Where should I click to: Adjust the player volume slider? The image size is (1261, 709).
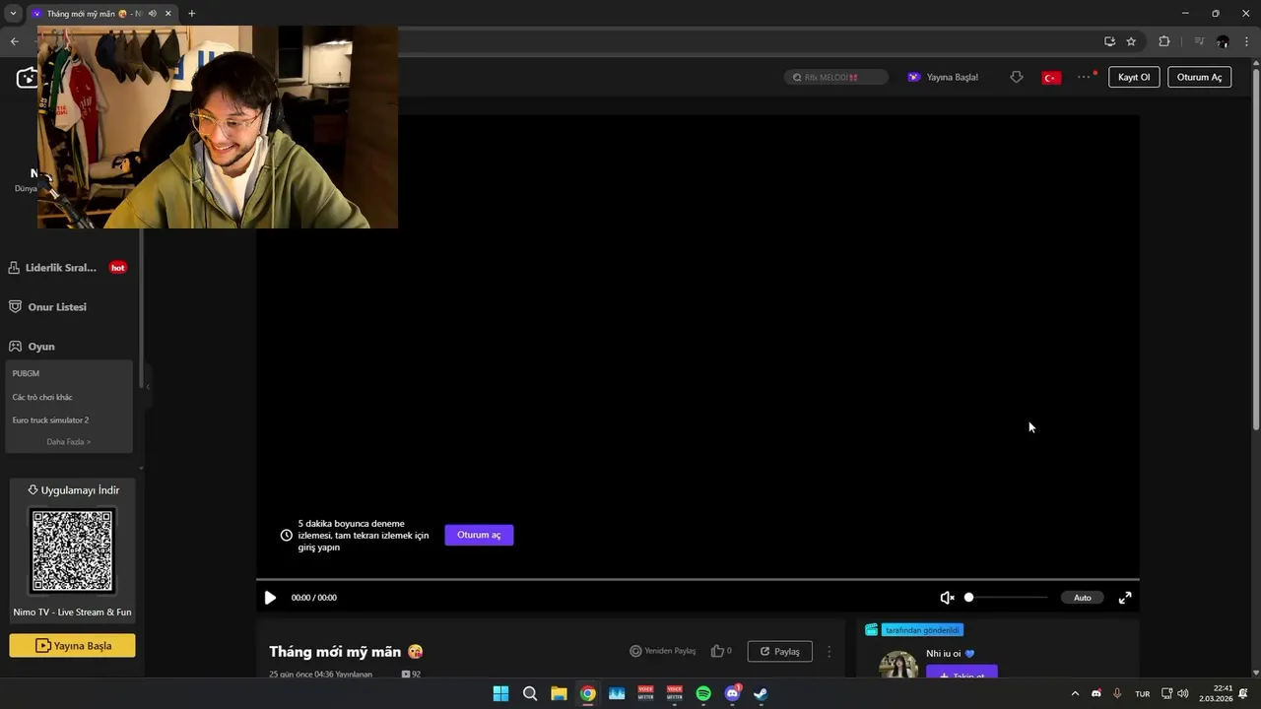[x=1007, y=598]
